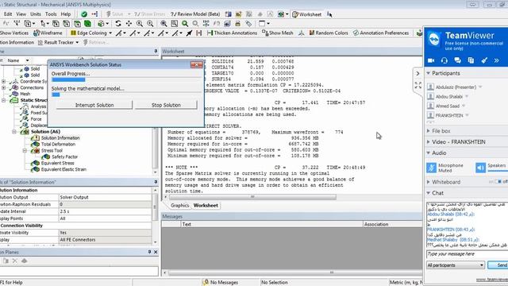Collapse the Stress Tool tree node
The width and height of the screenshot is (508, 286).
(x=25, y=150)
